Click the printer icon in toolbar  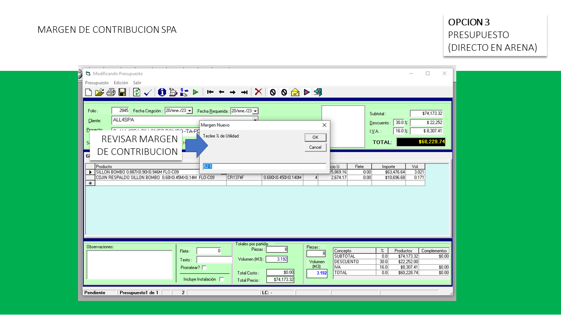tap(111, 92)
